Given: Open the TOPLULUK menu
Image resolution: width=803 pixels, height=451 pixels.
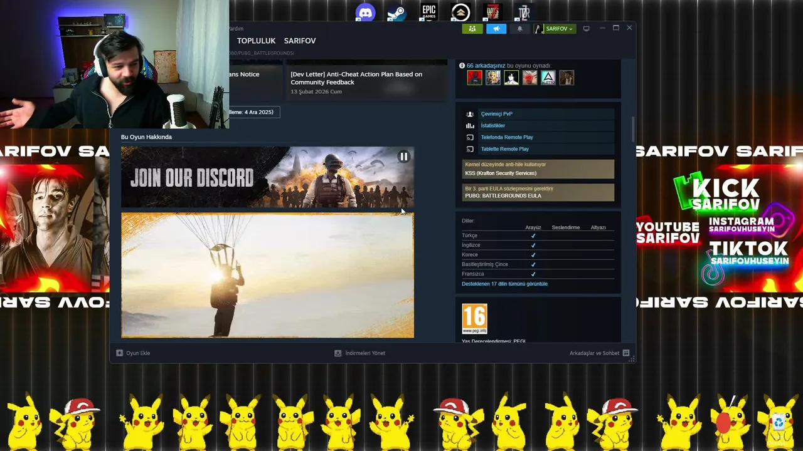Looking at the screenshot, I should pos(256,41).
